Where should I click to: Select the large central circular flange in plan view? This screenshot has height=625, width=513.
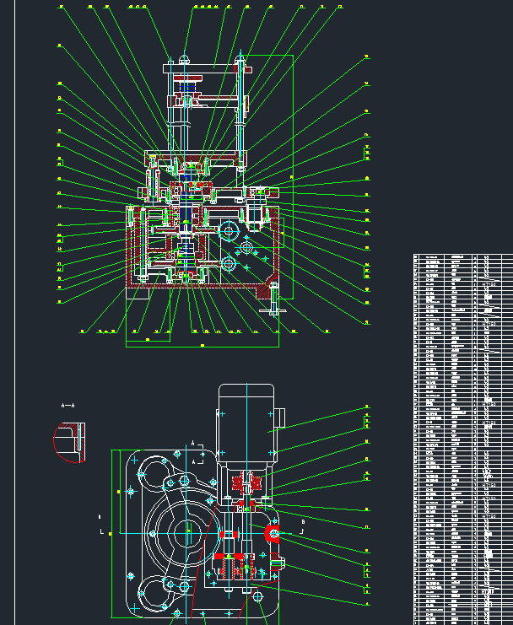click(186, 533)
